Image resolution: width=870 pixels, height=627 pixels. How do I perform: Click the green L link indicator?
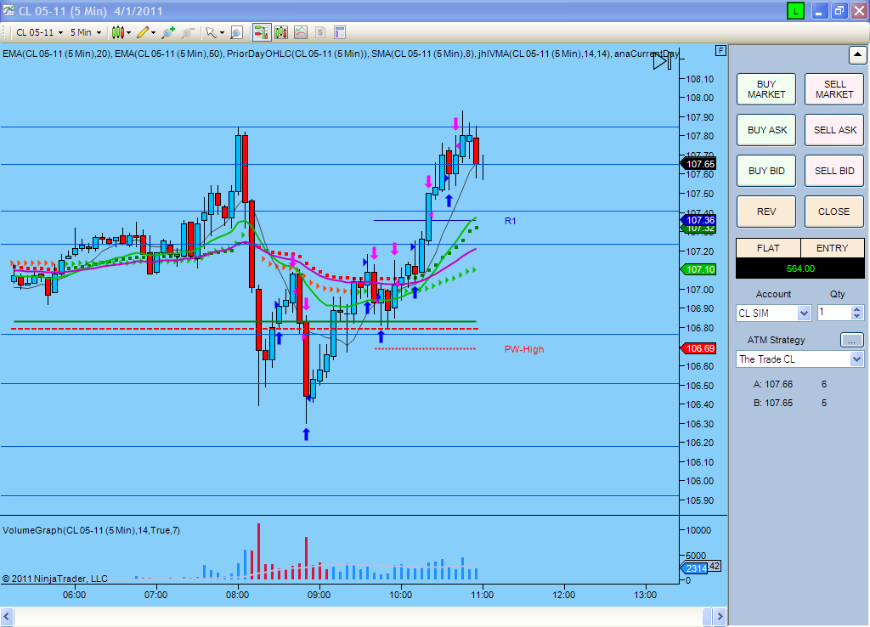point(795,10)
